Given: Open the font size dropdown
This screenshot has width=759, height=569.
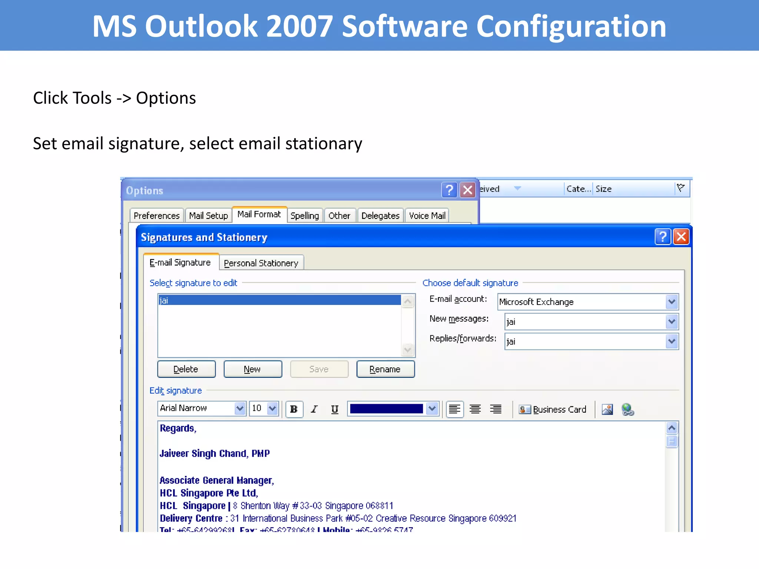Looking at the screenshot, I should pos(272,409).
